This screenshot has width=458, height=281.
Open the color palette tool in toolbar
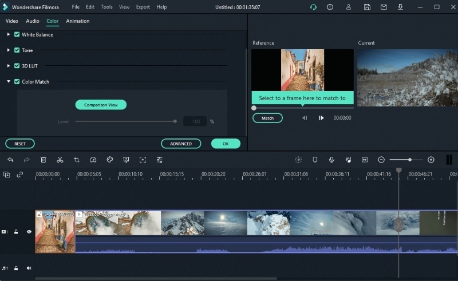pos(110,160)
